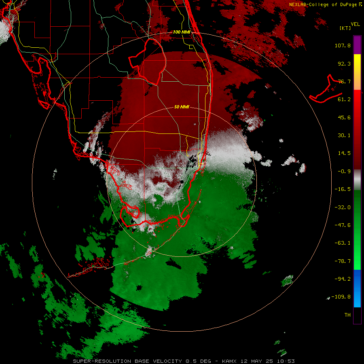
Task: Pick the yellow segment of the velocity color bar
Action: tap(357, 67)
